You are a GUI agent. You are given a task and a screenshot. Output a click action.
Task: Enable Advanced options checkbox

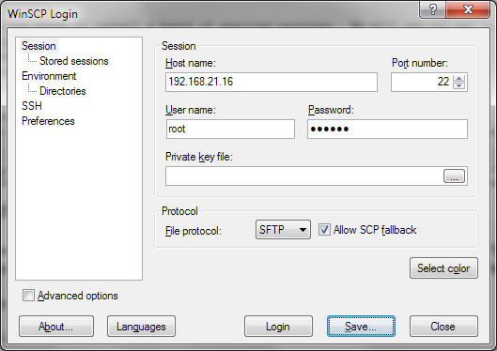coord(28,296)
